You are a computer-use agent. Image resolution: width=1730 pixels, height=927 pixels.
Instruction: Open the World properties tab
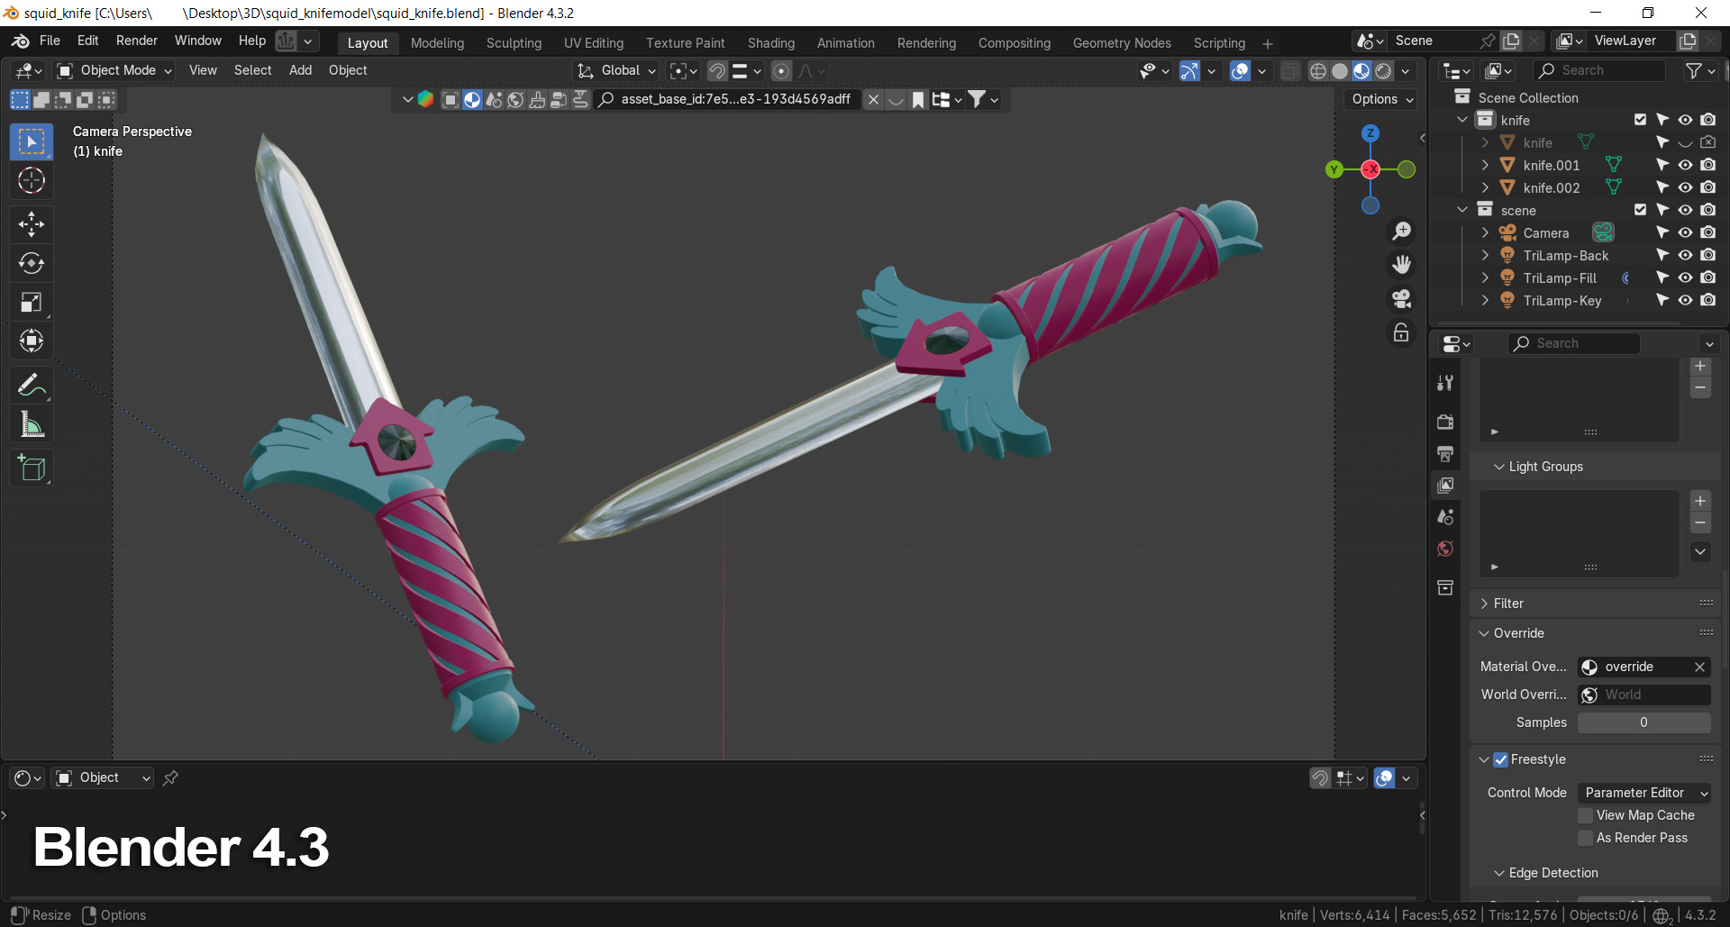1445,549
